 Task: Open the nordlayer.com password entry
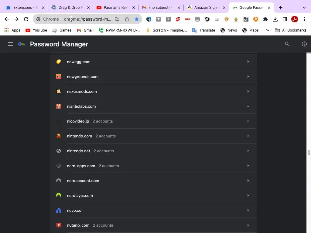[x=153, y=195]
